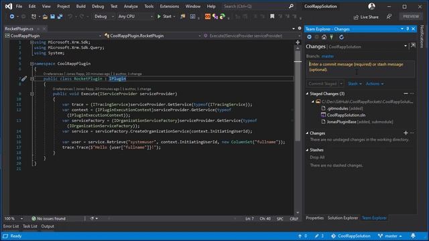
Task: Collapse the RocketPlugin class outline block
Action: coord(32,79)
